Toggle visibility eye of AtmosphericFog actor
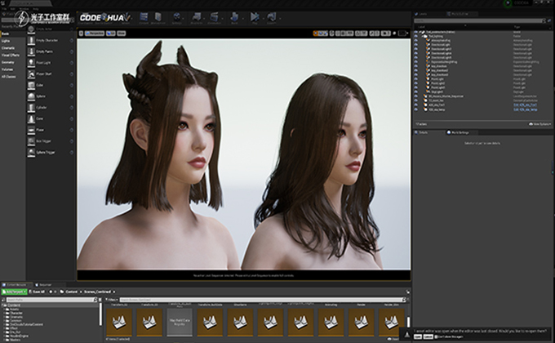Screen dimensions: 555x343 click(416, 40)
